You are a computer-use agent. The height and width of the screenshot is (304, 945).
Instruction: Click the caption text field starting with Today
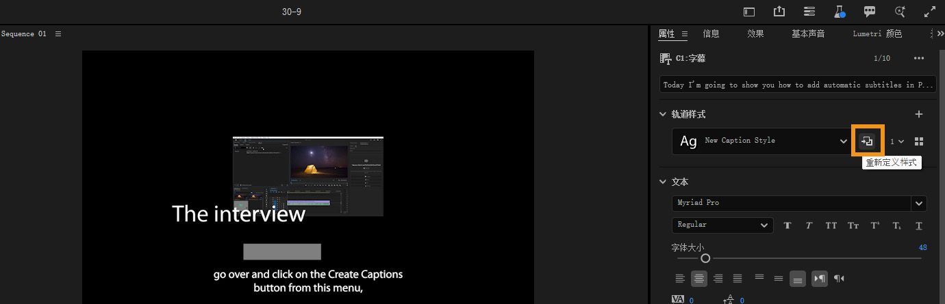coord(798,85)
